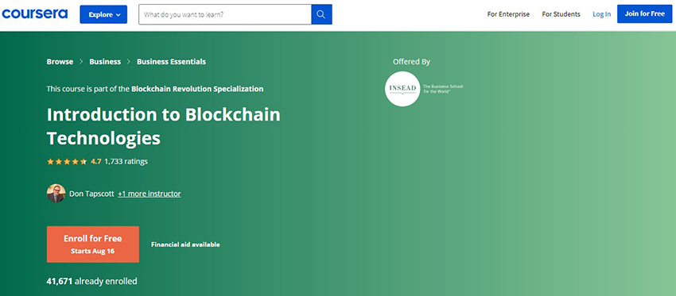Open instructor Don Tapscott's name
The width and height of the screenshot is (676, 296).
[91, 194]
